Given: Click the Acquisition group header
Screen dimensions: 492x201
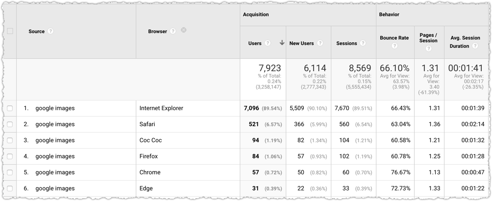Looking at the screenshot, I should (x=256, y=15).
